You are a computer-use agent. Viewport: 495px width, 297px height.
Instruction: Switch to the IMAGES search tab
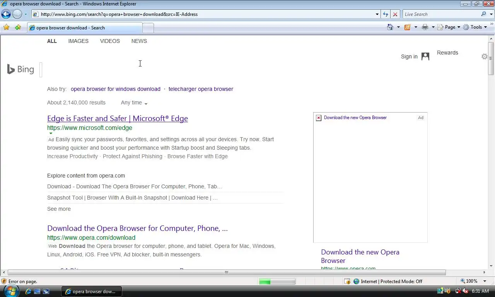coord(78,41)
